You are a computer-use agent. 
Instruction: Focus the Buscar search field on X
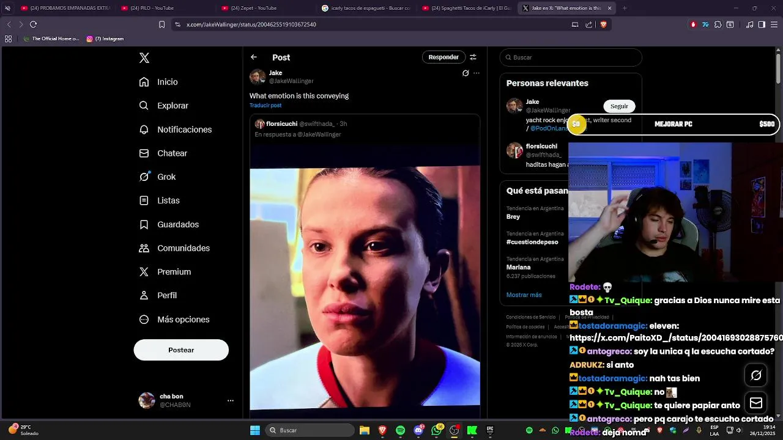pyautogui.click(x=571, y=57)
